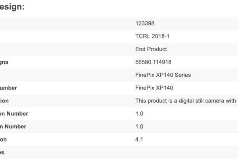Image resolution: width=238 pixels, height=159 pixels.
Task: Click the bottom row label ending 'es'
Action: tap(3, 152)
